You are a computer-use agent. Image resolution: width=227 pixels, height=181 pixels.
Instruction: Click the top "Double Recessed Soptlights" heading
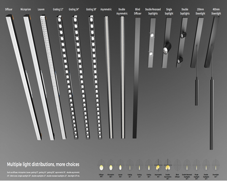(x=153, y=11)
